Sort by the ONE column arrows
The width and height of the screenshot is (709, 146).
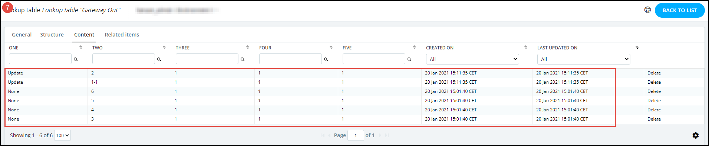(x=81, y=48)
